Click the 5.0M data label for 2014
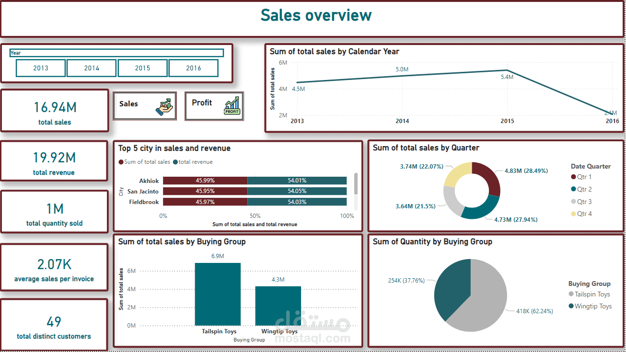This screenshot has width=626, height=352. [402, 69]
